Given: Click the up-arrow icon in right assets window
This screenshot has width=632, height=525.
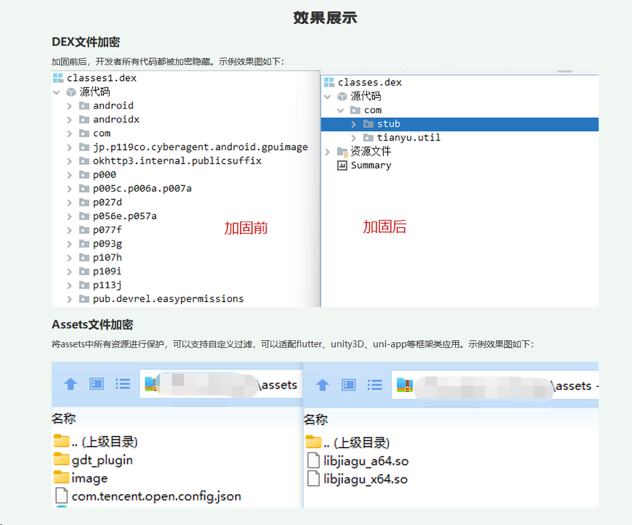Looking at the screenshot, I should pyautogui.click(x=322, y=385).
